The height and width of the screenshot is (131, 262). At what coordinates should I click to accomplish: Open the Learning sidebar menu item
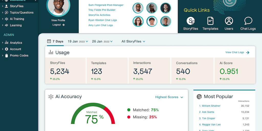point(16,25)
